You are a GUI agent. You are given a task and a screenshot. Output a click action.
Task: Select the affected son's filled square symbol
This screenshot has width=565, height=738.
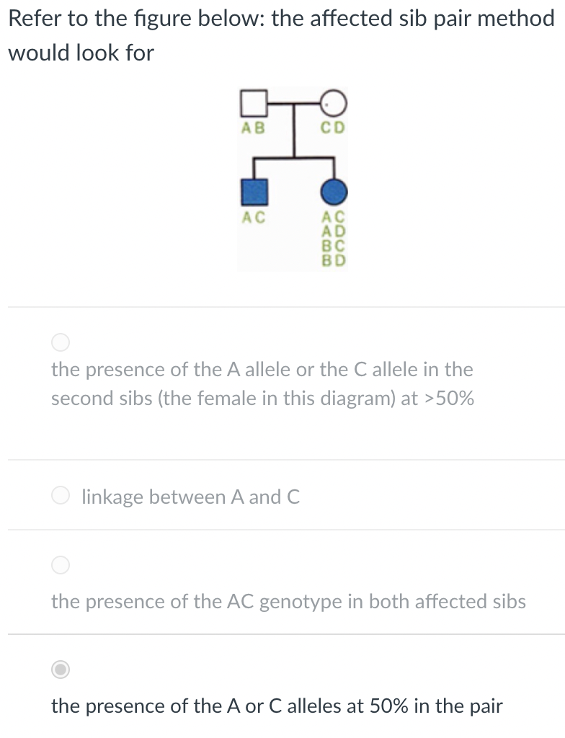point(253,191)
